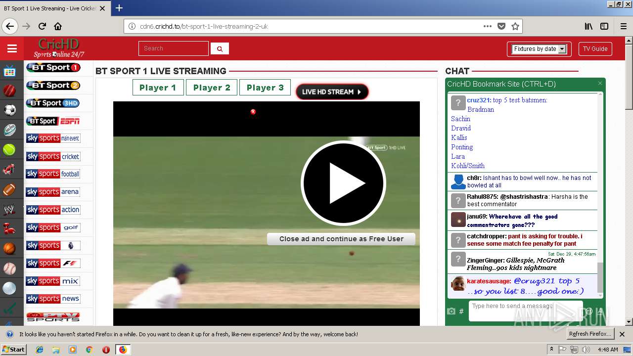633x356 pixels.
Task: Choose the American football icon
Action: click(9, 189)
